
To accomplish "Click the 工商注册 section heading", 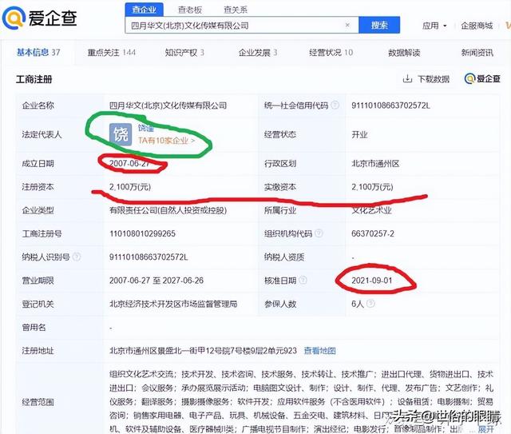I will pos(34,79).
